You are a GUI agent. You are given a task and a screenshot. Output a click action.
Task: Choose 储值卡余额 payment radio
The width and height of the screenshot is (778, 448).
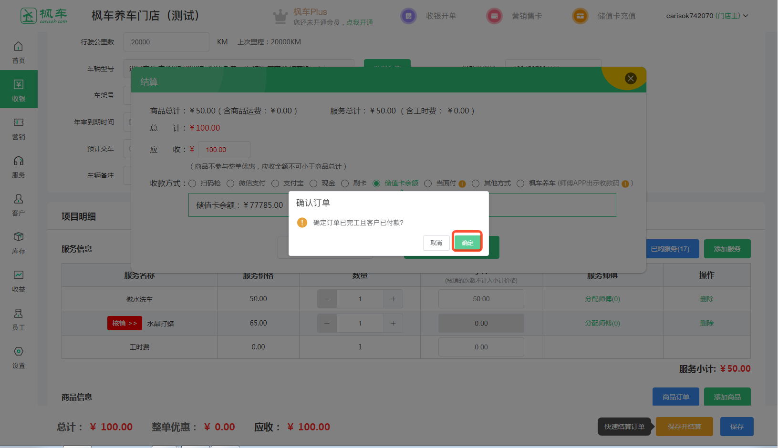[x=376, y=183]
